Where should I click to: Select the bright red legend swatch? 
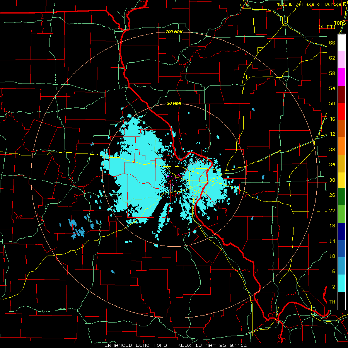point(341,111)
